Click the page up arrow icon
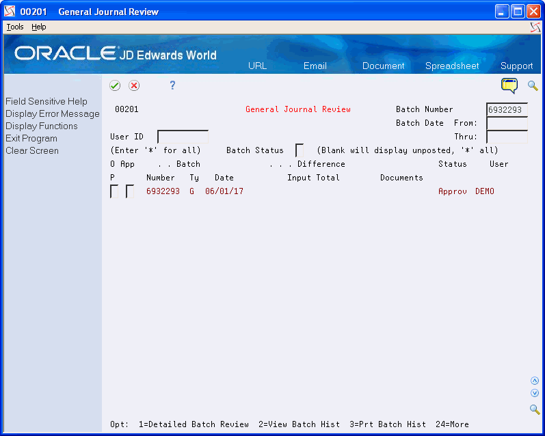 click(x=535, y=381)
